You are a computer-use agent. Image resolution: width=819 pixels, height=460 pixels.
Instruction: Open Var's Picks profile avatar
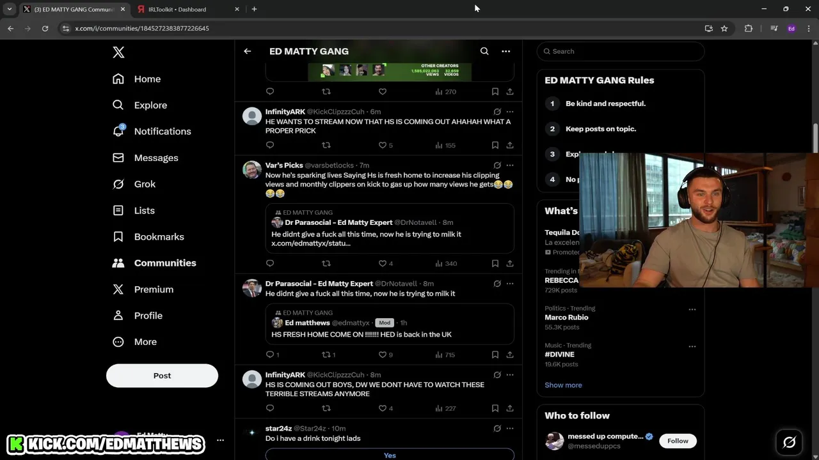pyautogui.click(x=252, y=170)
